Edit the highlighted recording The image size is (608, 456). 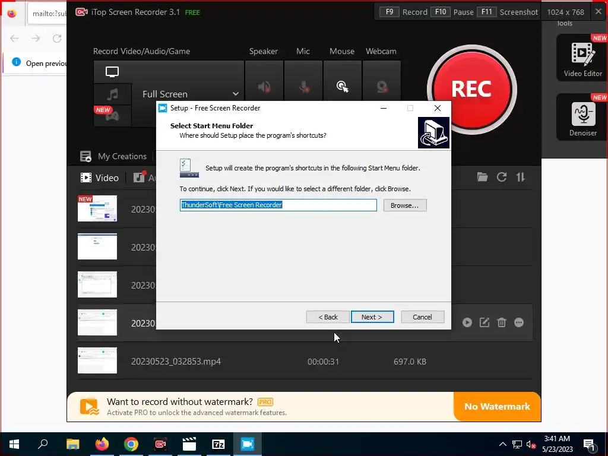[484, 322]
